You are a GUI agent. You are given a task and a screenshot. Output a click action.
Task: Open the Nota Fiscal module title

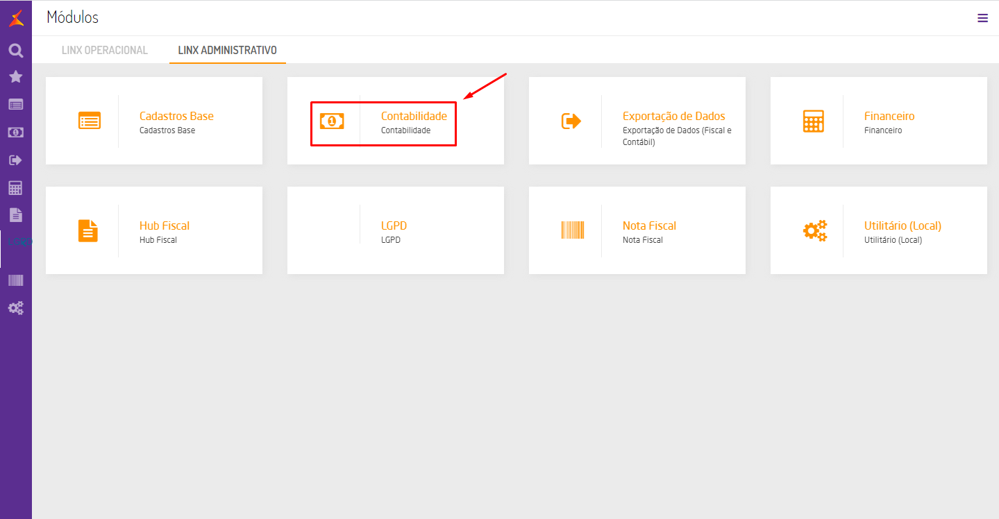(649, 226)
